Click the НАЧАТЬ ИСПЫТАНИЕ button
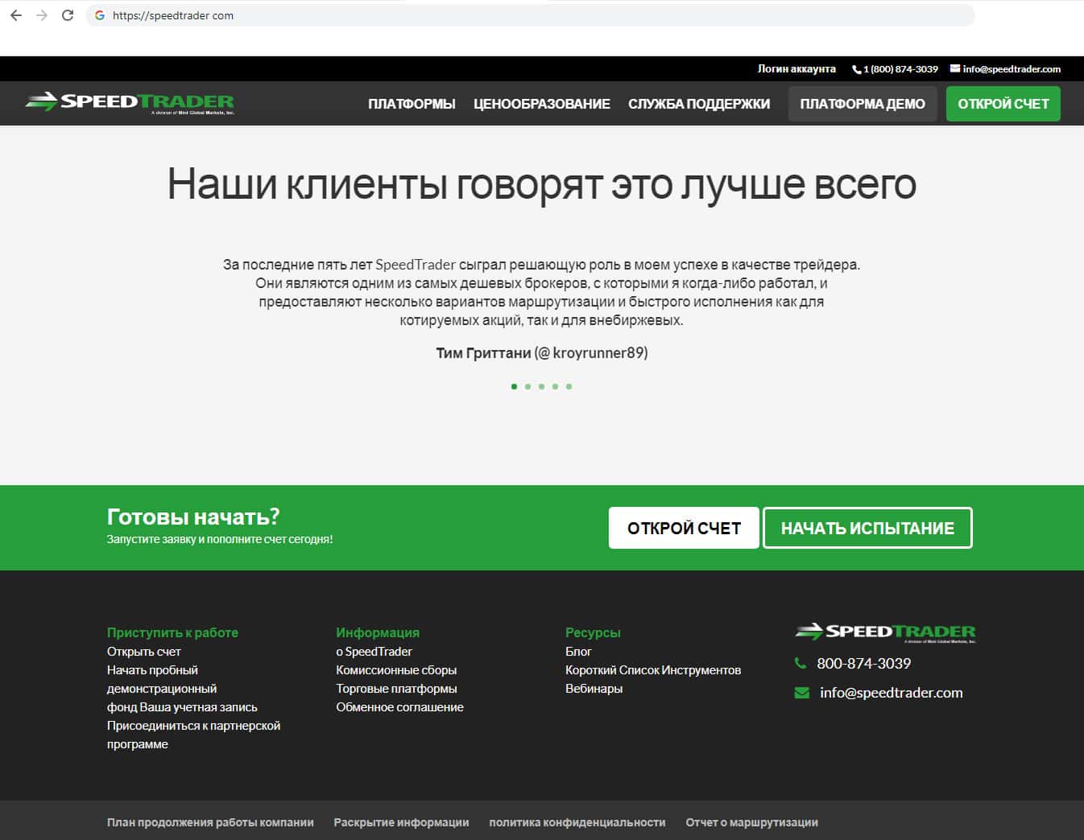1084x840 pixels. (867, 528)
